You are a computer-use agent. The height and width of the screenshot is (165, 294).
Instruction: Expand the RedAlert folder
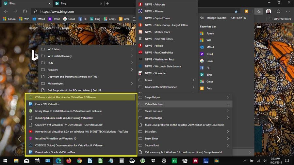tap(87, 69)
